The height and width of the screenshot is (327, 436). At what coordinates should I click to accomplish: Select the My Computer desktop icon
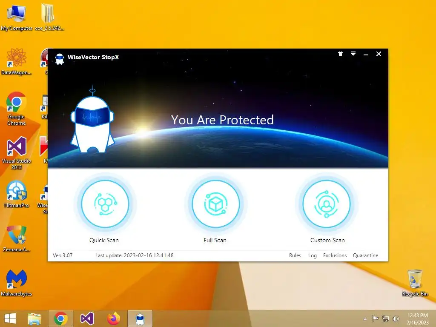click(x=17, y=18)
